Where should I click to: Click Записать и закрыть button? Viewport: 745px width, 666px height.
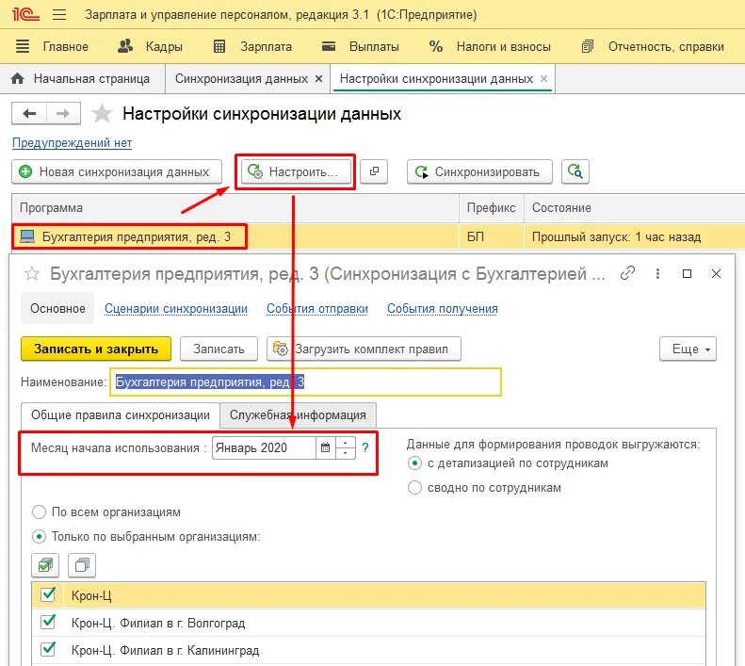(96, 349)
